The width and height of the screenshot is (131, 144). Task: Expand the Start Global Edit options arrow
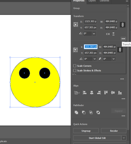[124, 138]
